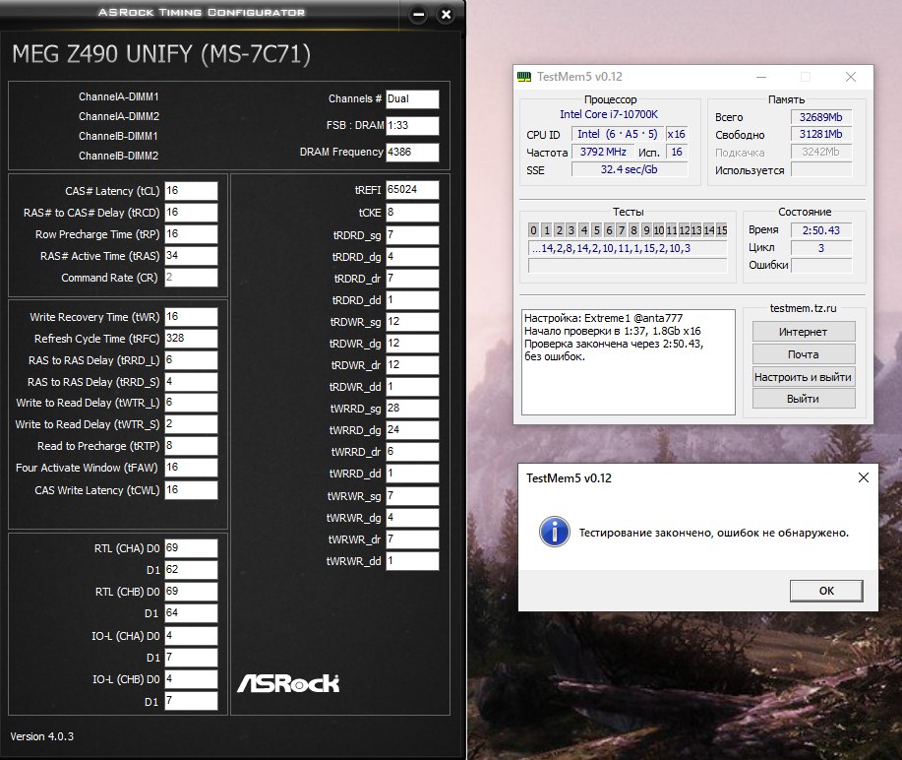Viewport: 902px width, 760px height.
Task: Select the Write Recovery Time (tWR) field
Action: pyautogui.click(x=191, y=317)
